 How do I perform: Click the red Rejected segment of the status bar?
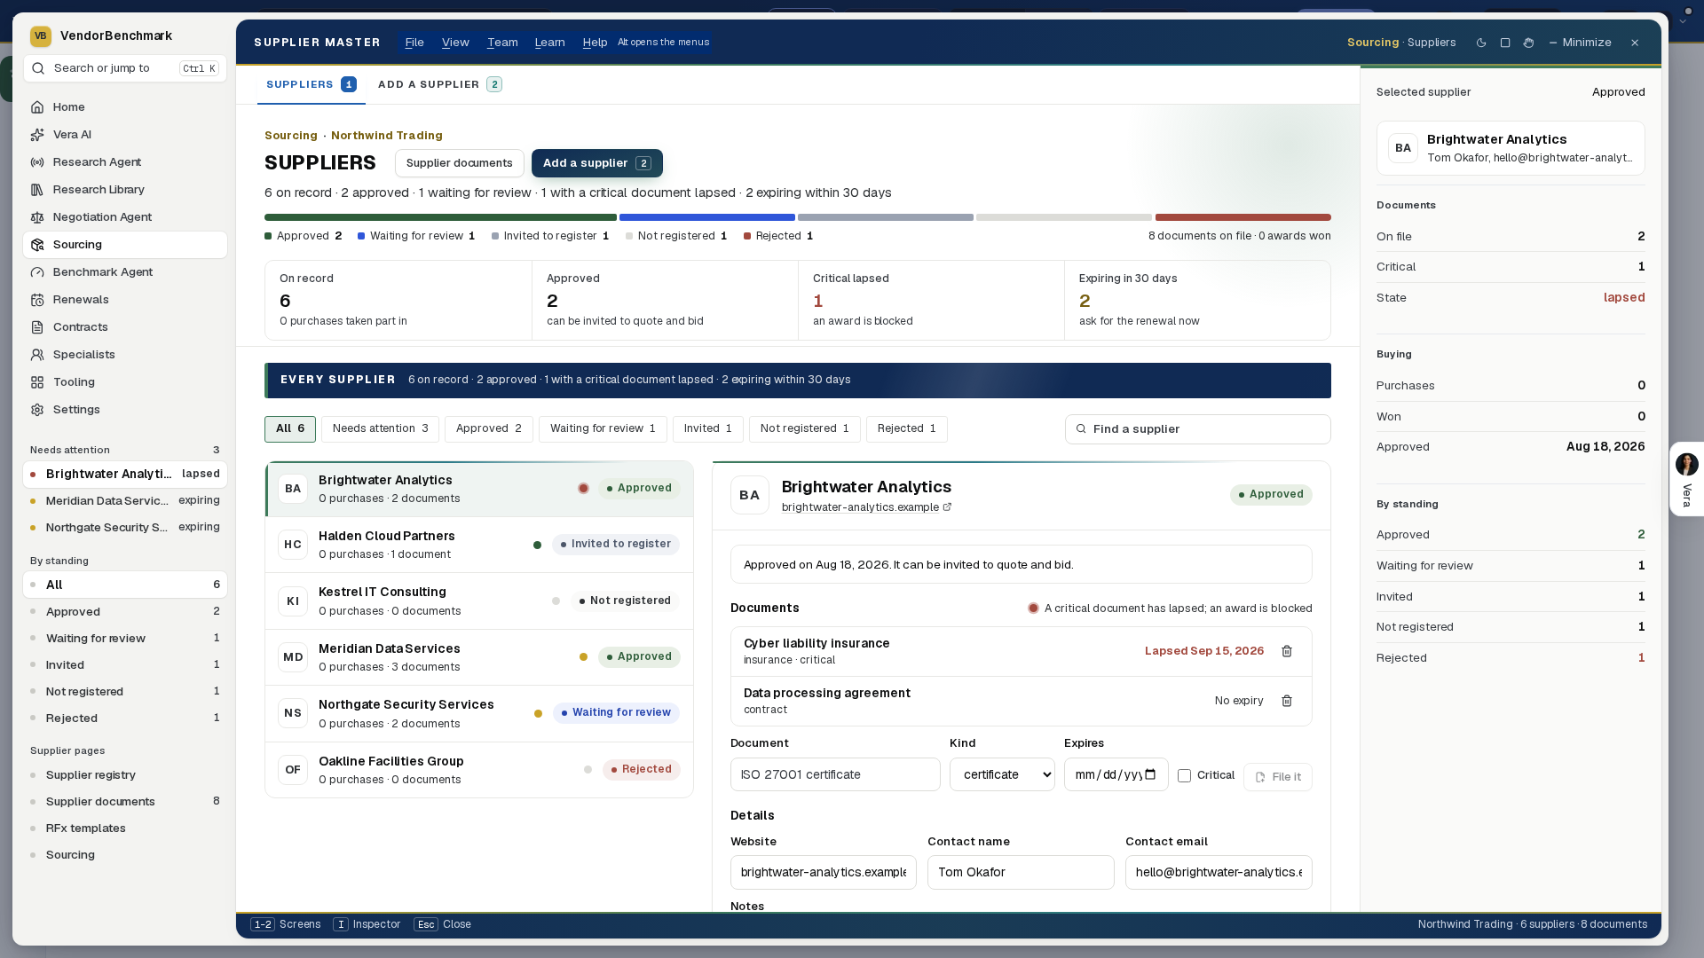coord(1242,217)
